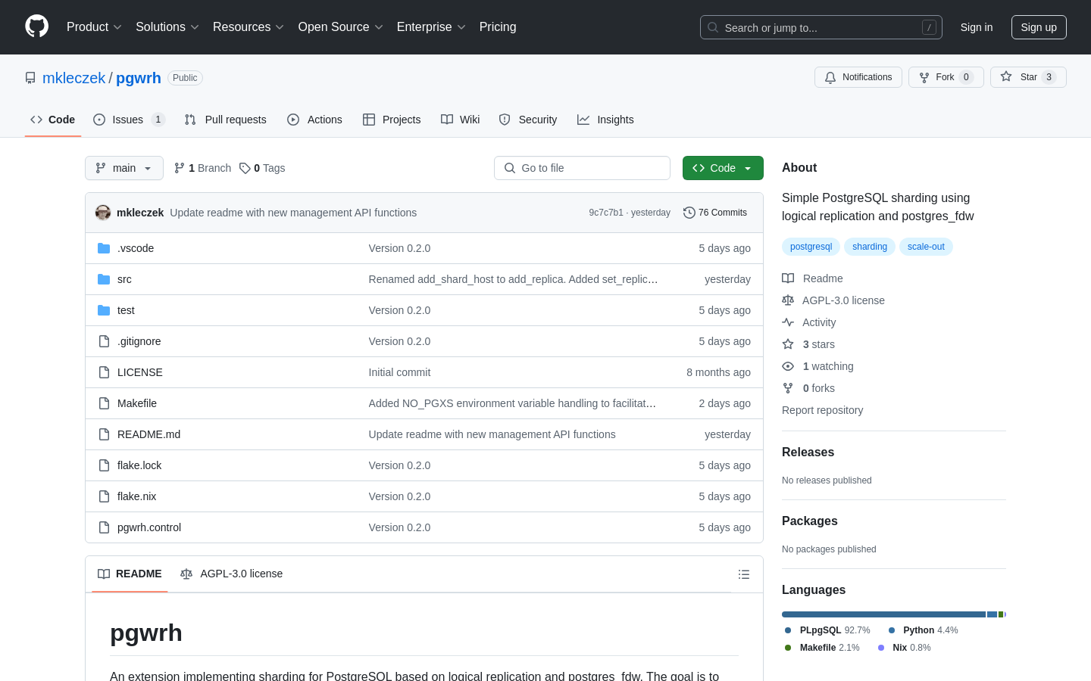Switch to the Insights tab

point(605,120)
